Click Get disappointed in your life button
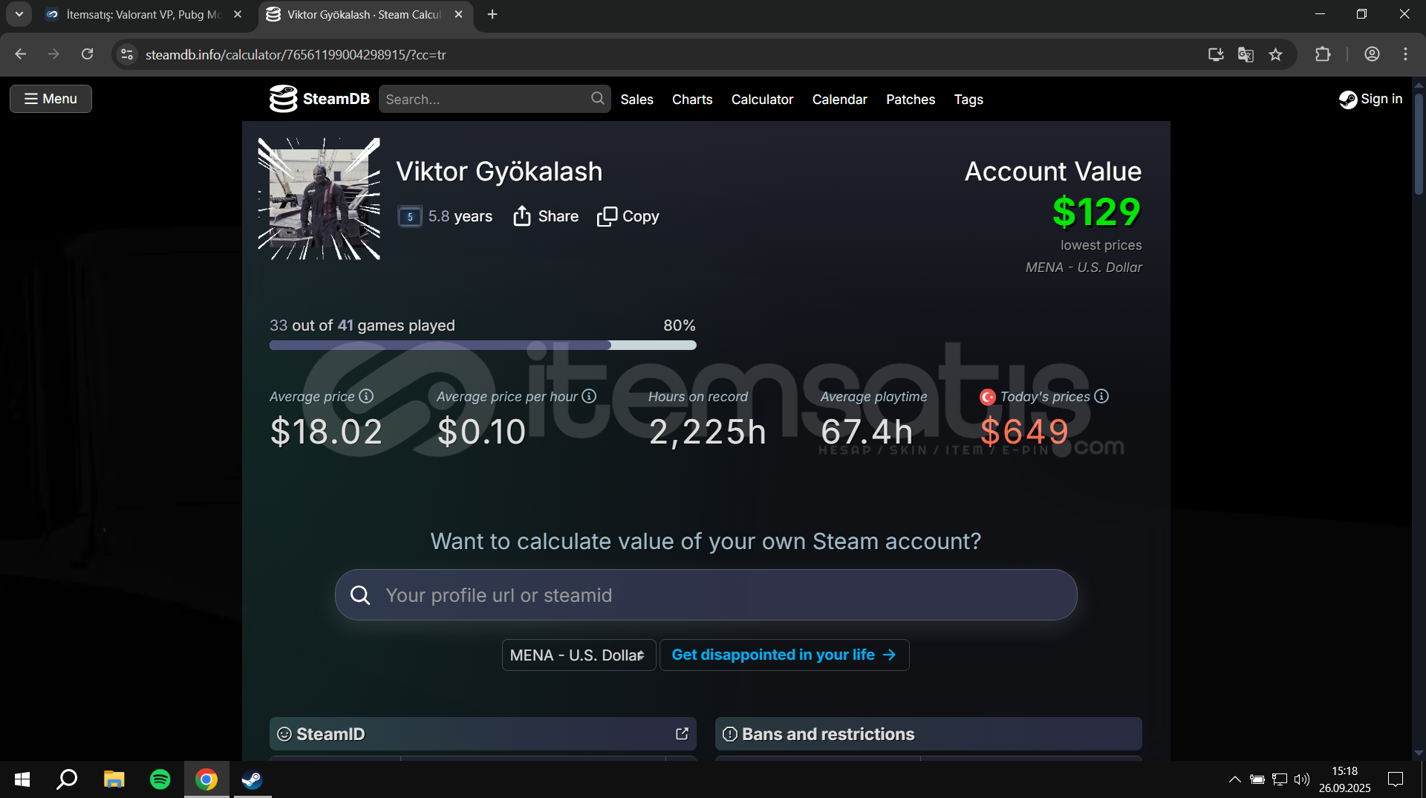 [784, 655]
